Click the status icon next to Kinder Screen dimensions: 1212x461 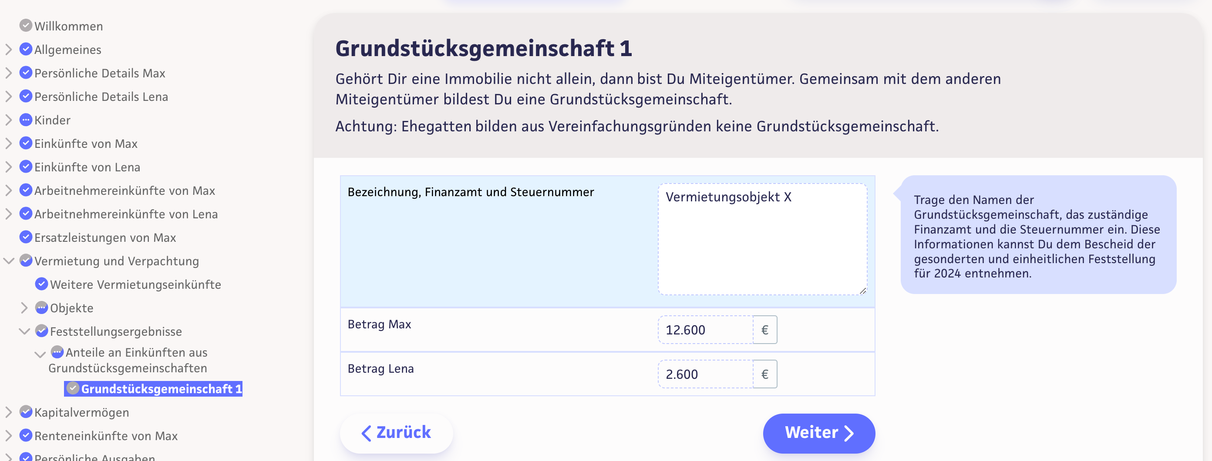(26, 120)
